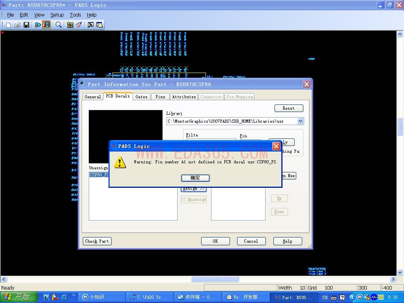Open the hammer tool window icon
This screenshot has width=404, height=303.
[90, 25]
